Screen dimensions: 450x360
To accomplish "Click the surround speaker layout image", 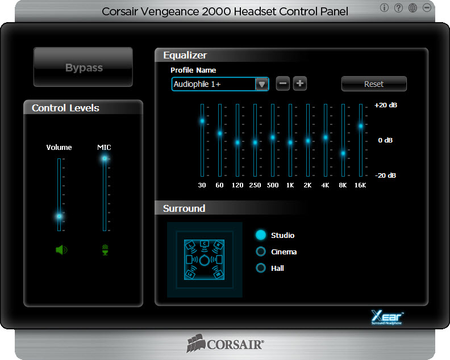I will point(205,259).
